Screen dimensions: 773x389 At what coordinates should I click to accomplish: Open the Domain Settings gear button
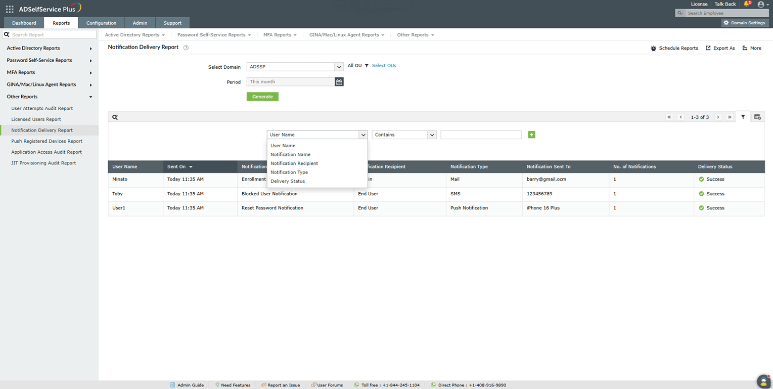744,23
